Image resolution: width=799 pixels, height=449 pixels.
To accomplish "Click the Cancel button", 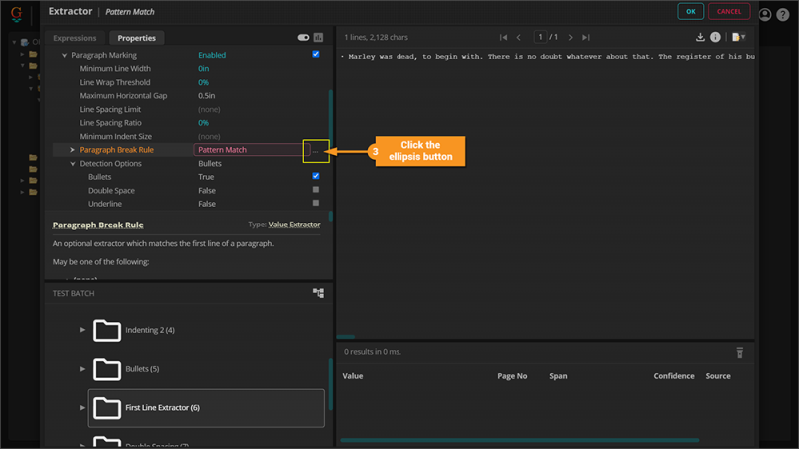I will 729,12.
